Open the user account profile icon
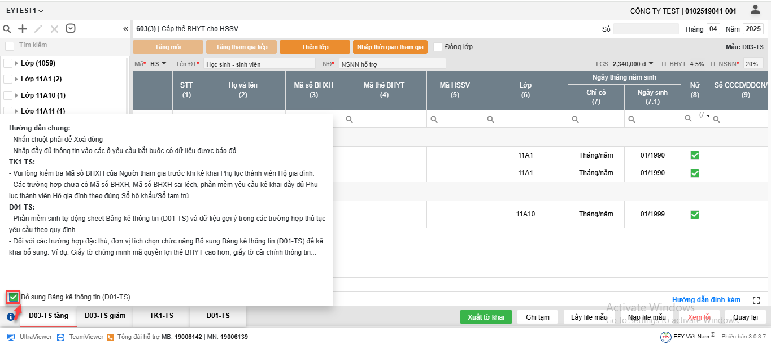 point(755,10)
